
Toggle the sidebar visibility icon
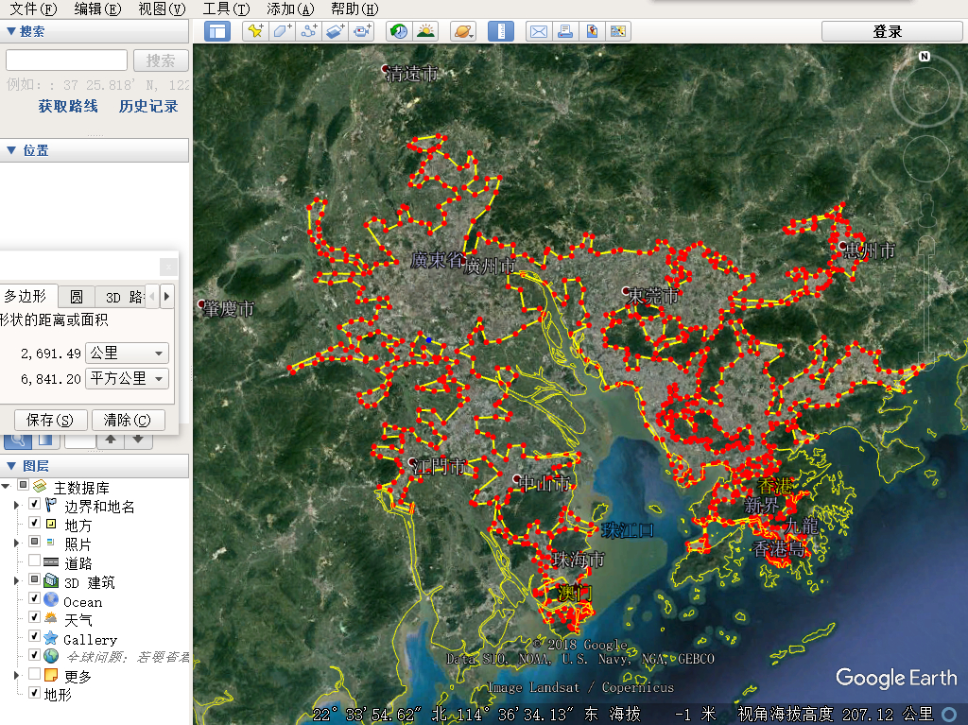pyautogui.click(x=217, y=31)
